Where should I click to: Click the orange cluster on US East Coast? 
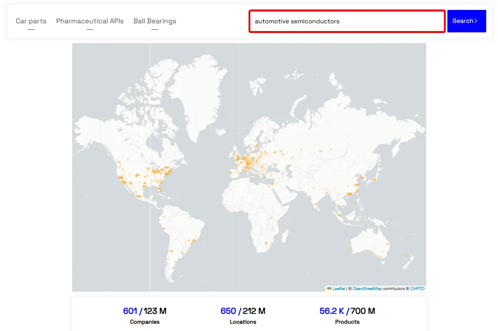[x=162, y=172]
